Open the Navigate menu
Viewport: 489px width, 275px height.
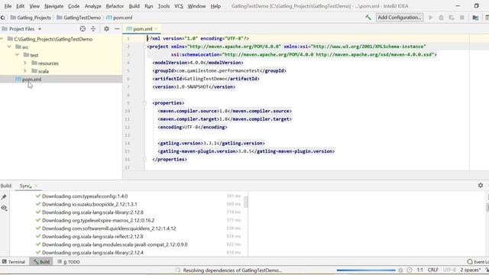coord(53,6)
